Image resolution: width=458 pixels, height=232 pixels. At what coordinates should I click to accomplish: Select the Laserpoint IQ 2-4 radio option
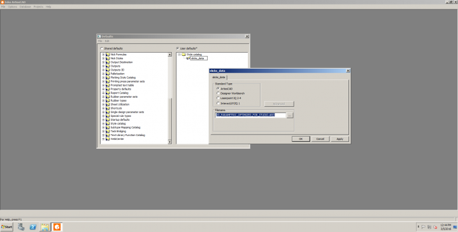tap(218, 99)
